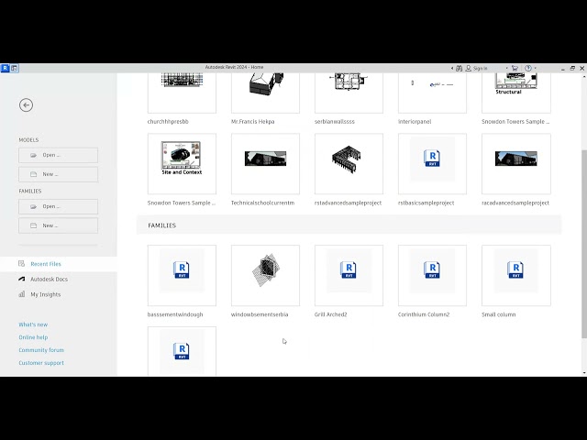Open the interiorpanel model thumbnail
587x440 pixels.
point(432,93)
